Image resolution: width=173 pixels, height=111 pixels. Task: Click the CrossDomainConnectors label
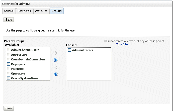(x=29, y=59)
